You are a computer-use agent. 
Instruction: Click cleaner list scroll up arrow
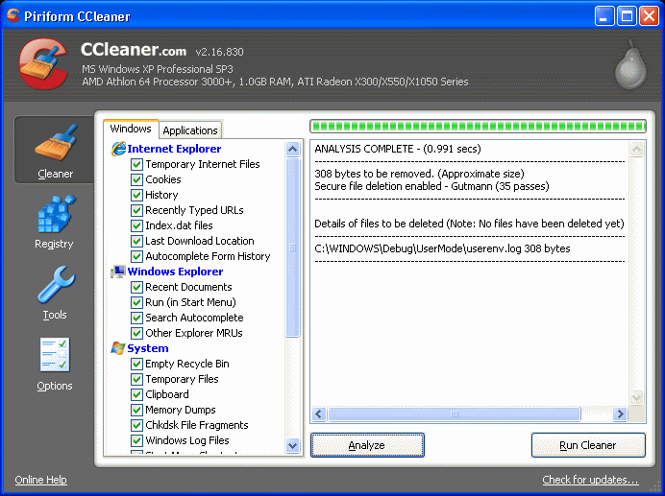[x=293, y=149]
